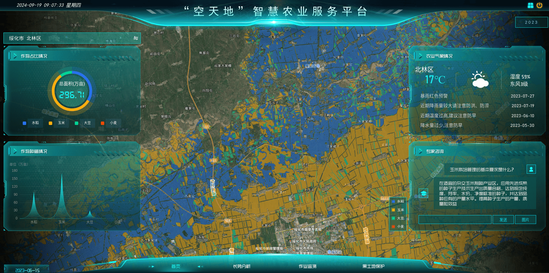The height and width of the screenshot is (273, 549).
Task: Click the green soybean swatch in the map legend
Action: point(393,218)
